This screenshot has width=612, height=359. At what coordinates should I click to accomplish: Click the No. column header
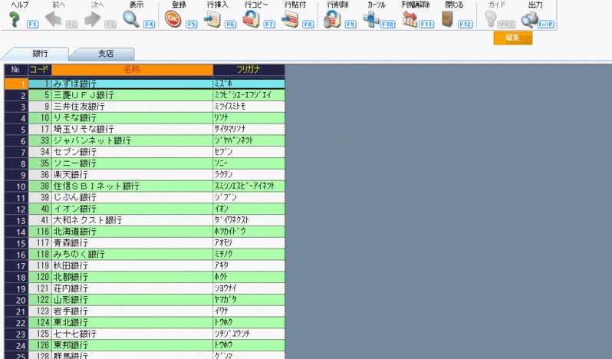tap(16, 70)
